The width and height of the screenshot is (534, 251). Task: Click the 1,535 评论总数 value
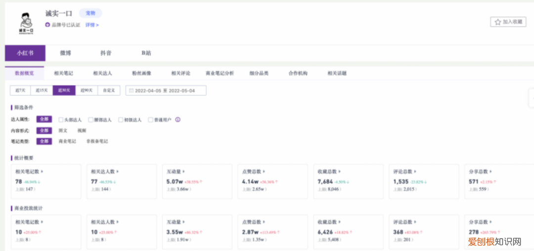pos(401,182)
